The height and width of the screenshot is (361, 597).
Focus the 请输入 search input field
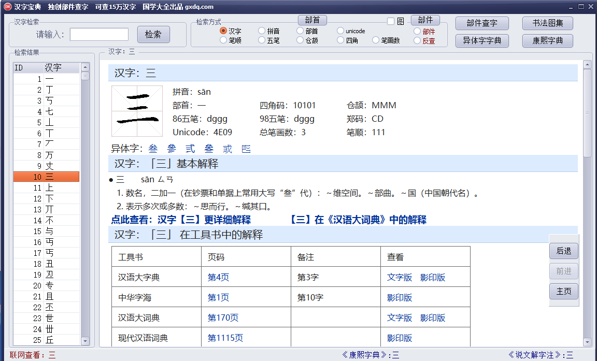click(99, 35)
